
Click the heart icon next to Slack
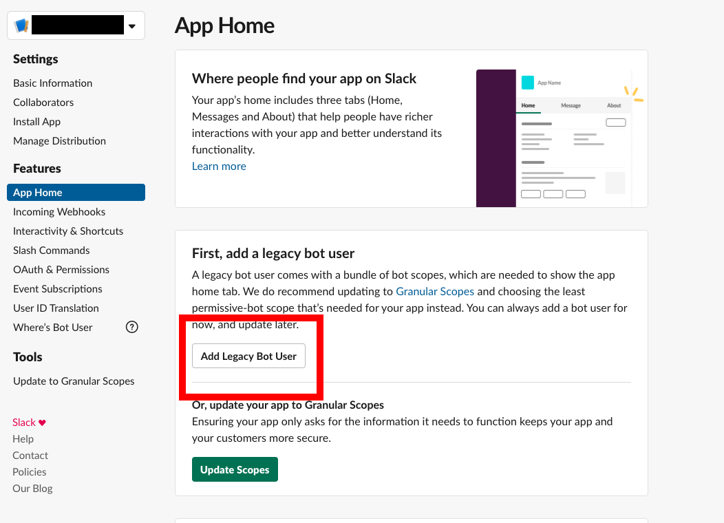point(42,423)
